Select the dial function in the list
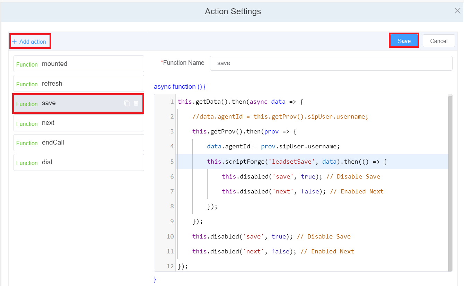This screenshot has height=286, width=464. pyautogui.click(x=79, y=163)
